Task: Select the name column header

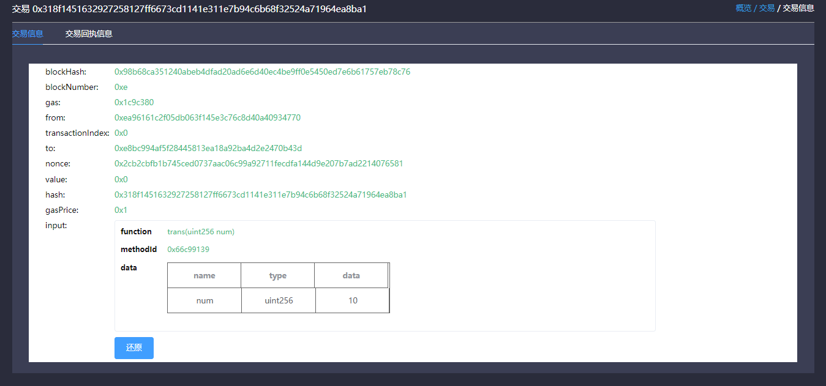Action: pos(205,275)
